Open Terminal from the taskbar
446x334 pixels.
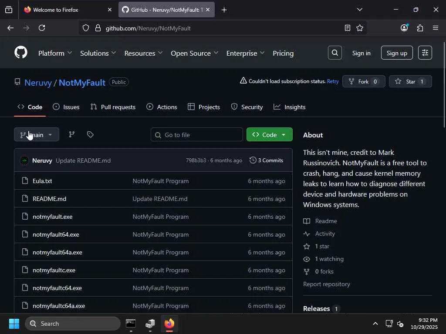click(x=131, y=324)
